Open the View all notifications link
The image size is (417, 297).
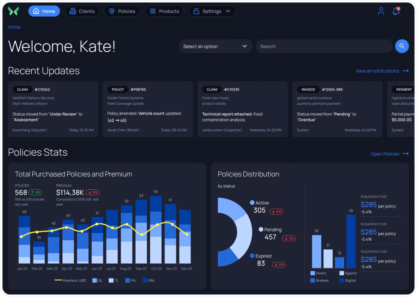(377, 71)
